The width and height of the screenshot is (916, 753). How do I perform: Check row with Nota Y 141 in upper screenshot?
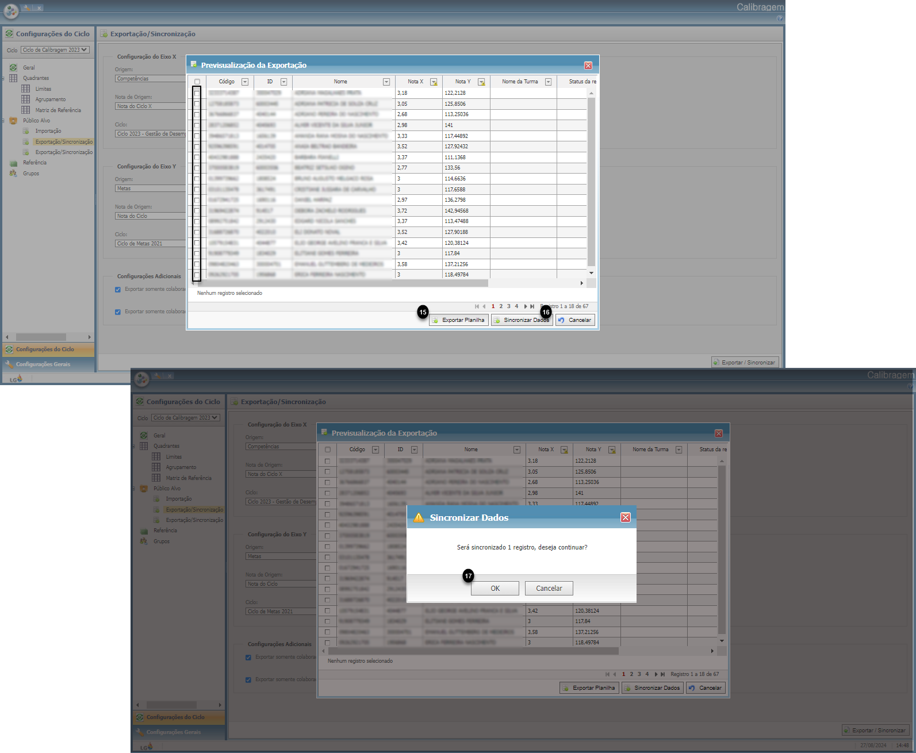(197, 125)
